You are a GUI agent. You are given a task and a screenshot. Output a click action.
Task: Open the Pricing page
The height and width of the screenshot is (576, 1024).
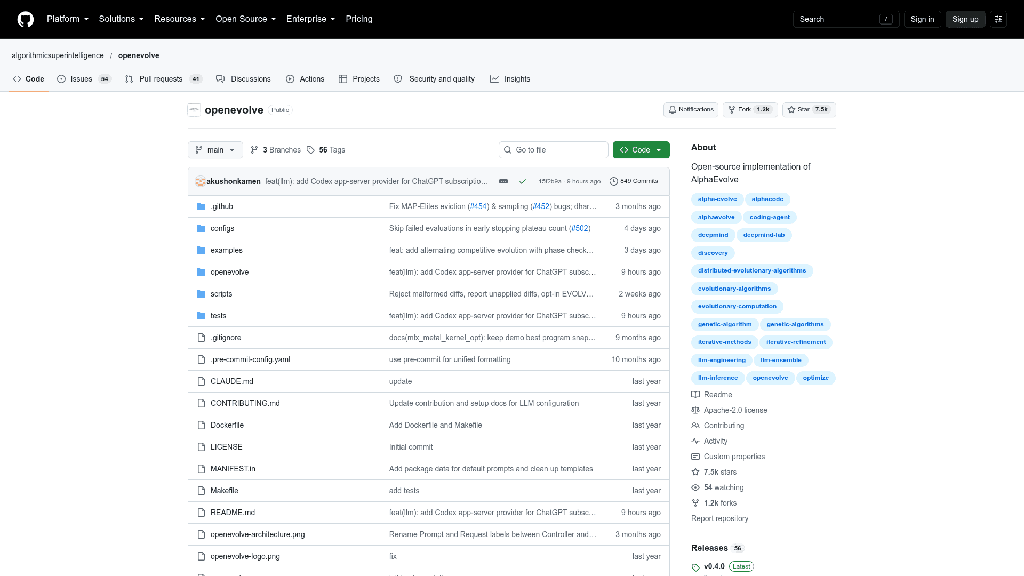coord(359,19)
